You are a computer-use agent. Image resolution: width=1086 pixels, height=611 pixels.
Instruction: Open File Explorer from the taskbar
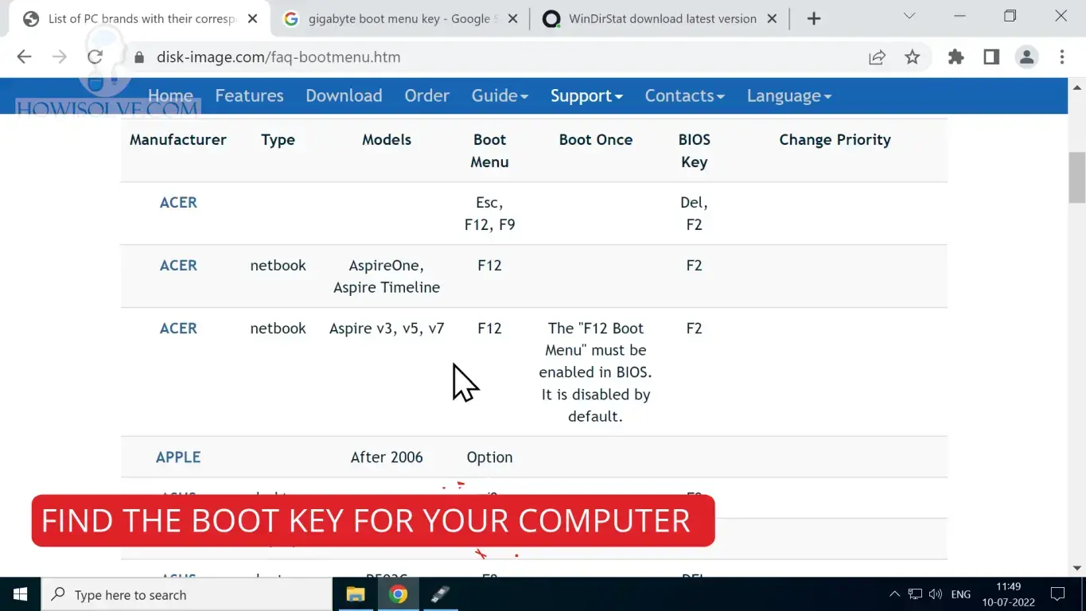(x=355, y=594)
